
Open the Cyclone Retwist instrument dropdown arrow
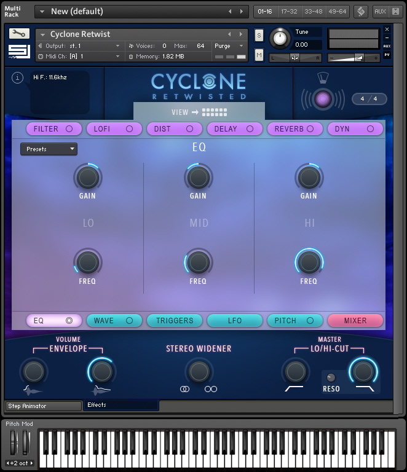pos(43,34)
